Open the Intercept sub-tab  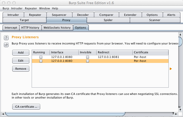[x=11, y=28]
